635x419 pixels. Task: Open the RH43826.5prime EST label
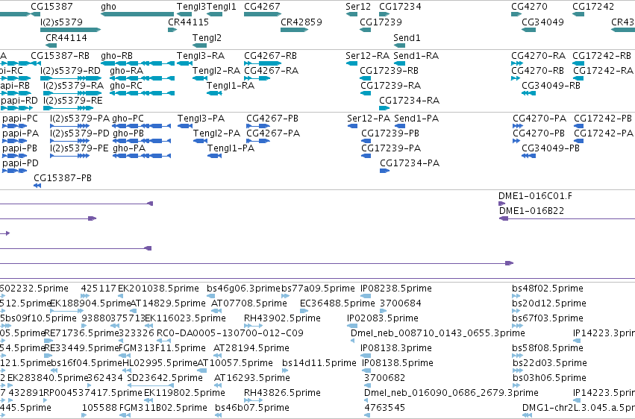(282, 393)
